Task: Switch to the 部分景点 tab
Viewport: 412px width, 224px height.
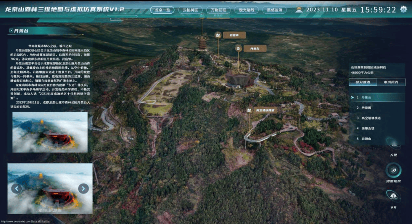Action: coord(363,82)
